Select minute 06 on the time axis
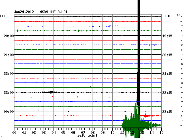This screenshot has width=184, height=140. (x=73, y=133)
